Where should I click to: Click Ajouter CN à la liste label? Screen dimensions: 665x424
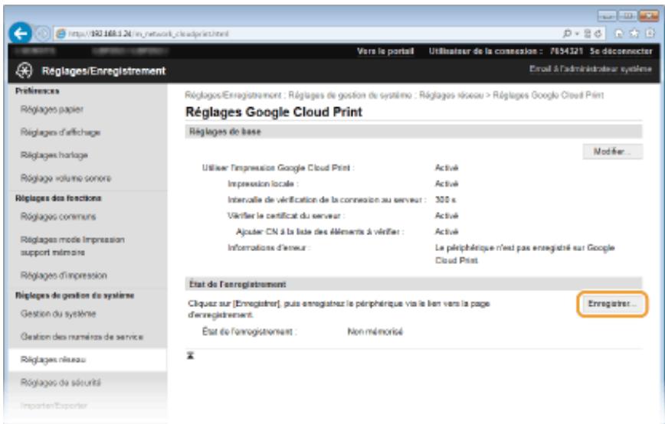click(319, 232)
